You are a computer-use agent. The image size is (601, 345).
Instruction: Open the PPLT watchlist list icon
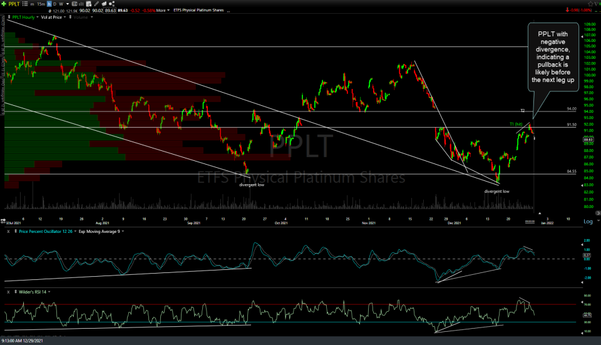point(24,4)
